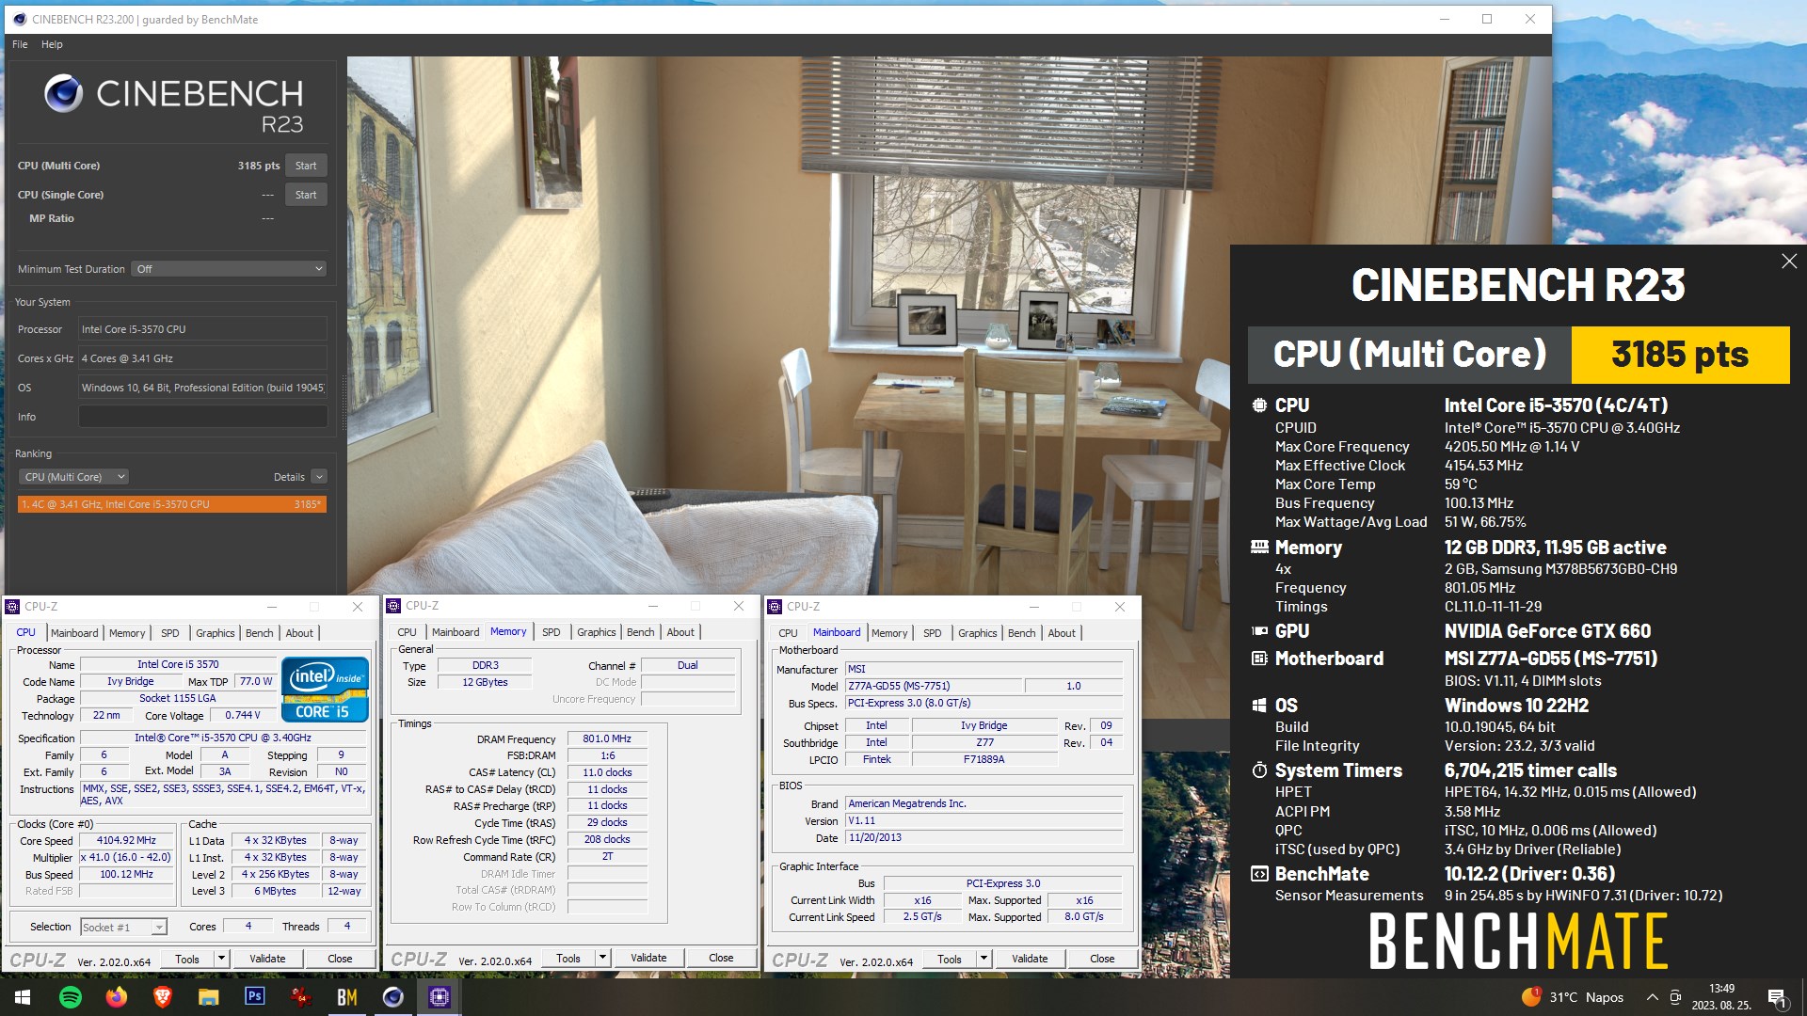The image size is (1807, 1016).
Task: Open File Explorer from taskbar
Action: (x=209, y=997)
